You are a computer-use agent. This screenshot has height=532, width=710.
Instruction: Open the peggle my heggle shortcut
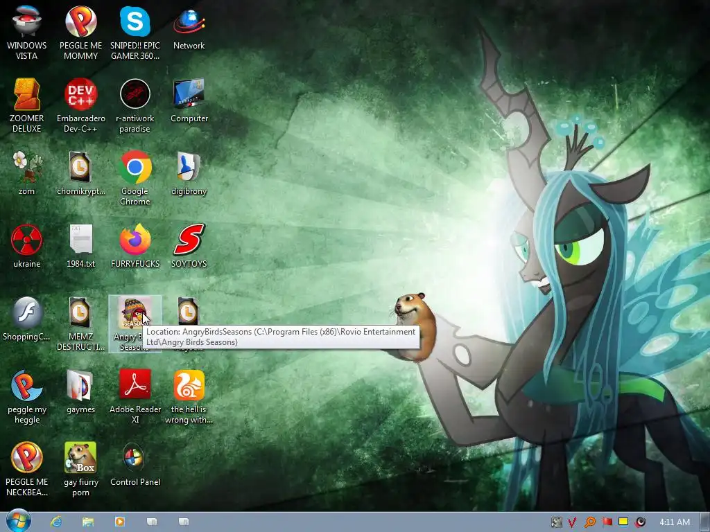27,396
